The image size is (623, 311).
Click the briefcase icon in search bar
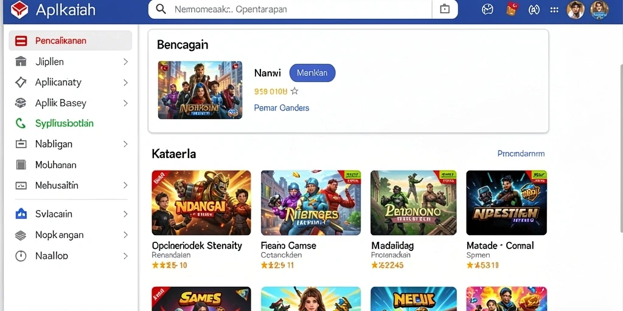(x=445, y=9)
